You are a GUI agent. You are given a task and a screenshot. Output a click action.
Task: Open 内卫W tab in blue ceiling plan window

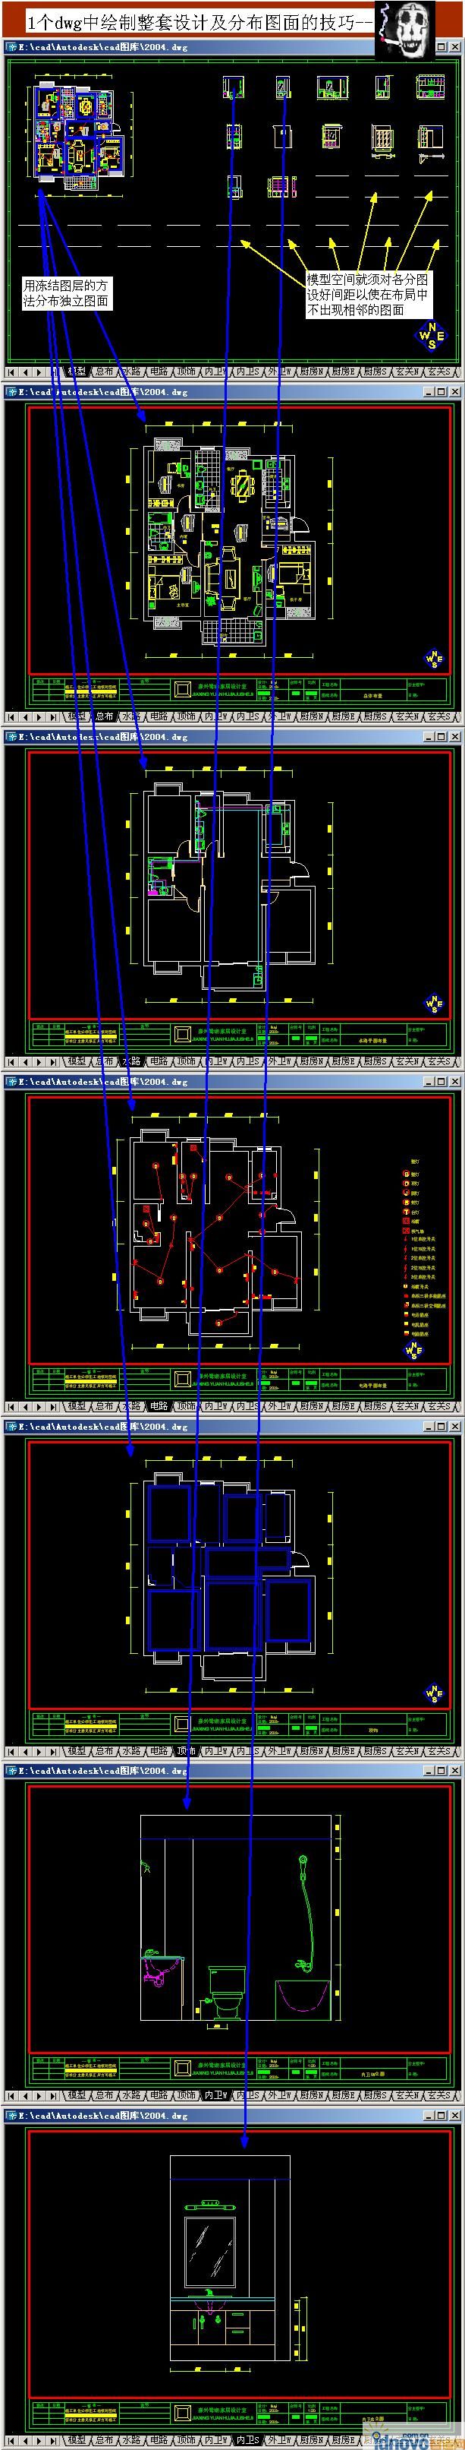pyautogui.click(x=215, y=1750)
